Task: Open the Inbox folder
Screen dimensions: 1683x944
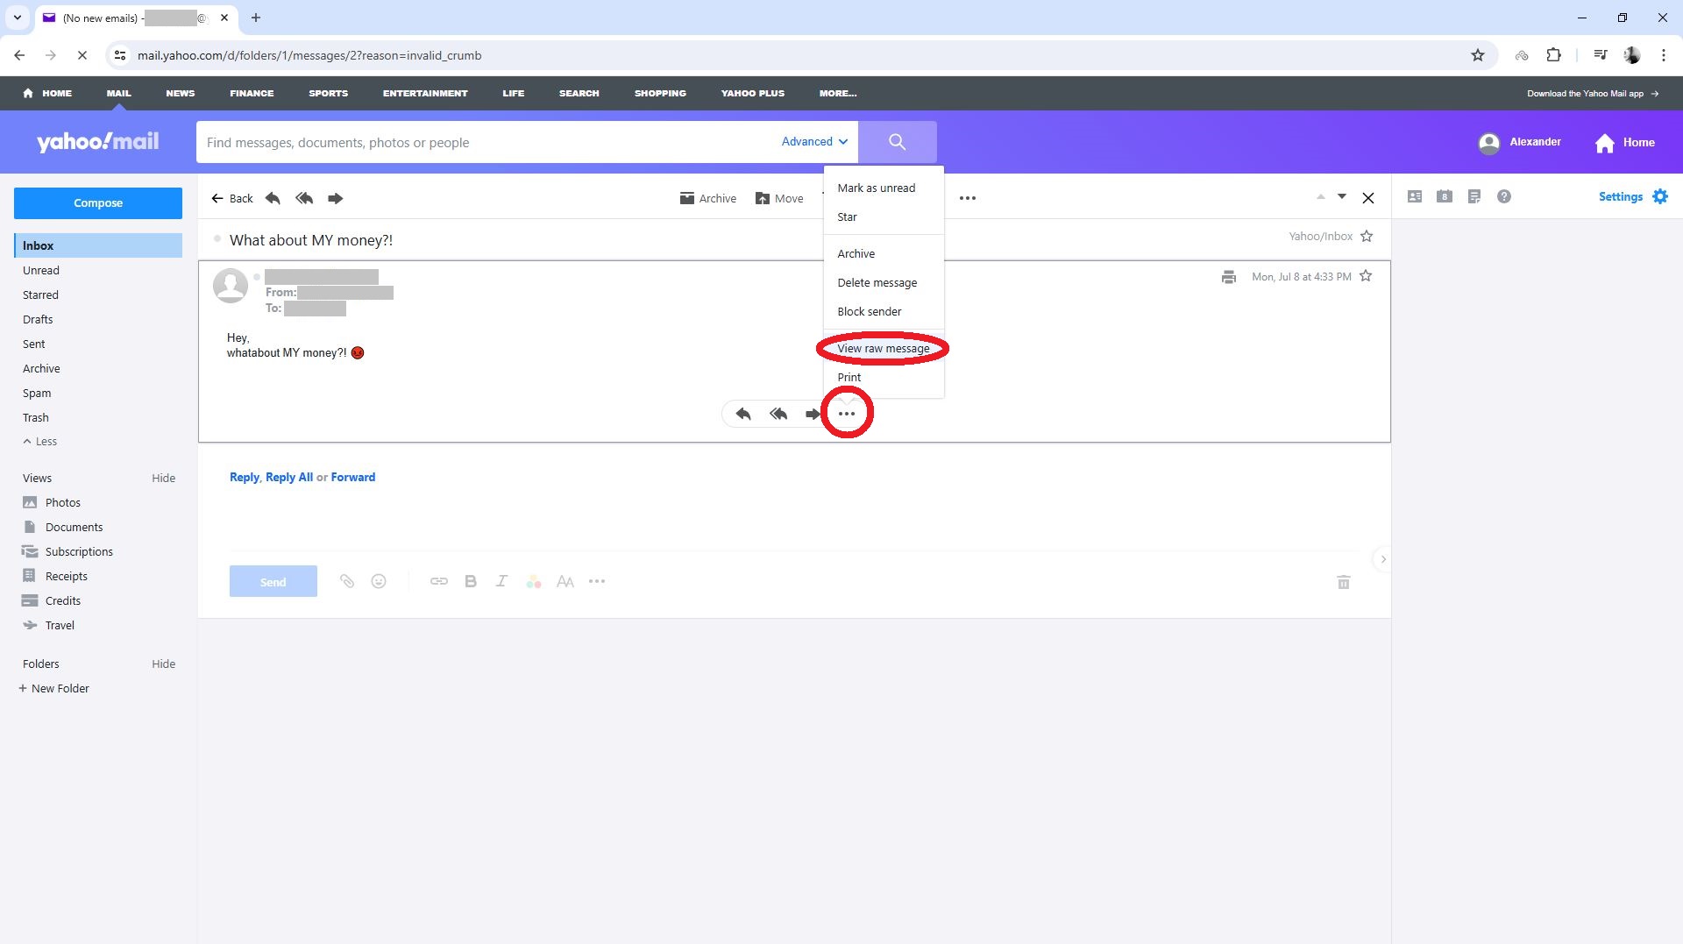Action: (x=98, y=245)
